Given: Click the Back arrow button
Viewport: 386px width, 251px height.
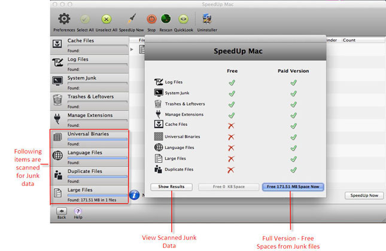Looking at the screenshot, I should tap(62, 211).
